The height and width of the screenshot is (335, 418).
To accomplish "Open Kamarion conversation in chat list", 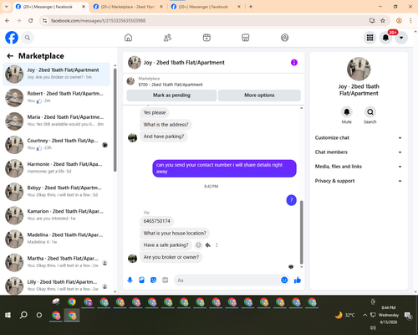I will 56,215.
